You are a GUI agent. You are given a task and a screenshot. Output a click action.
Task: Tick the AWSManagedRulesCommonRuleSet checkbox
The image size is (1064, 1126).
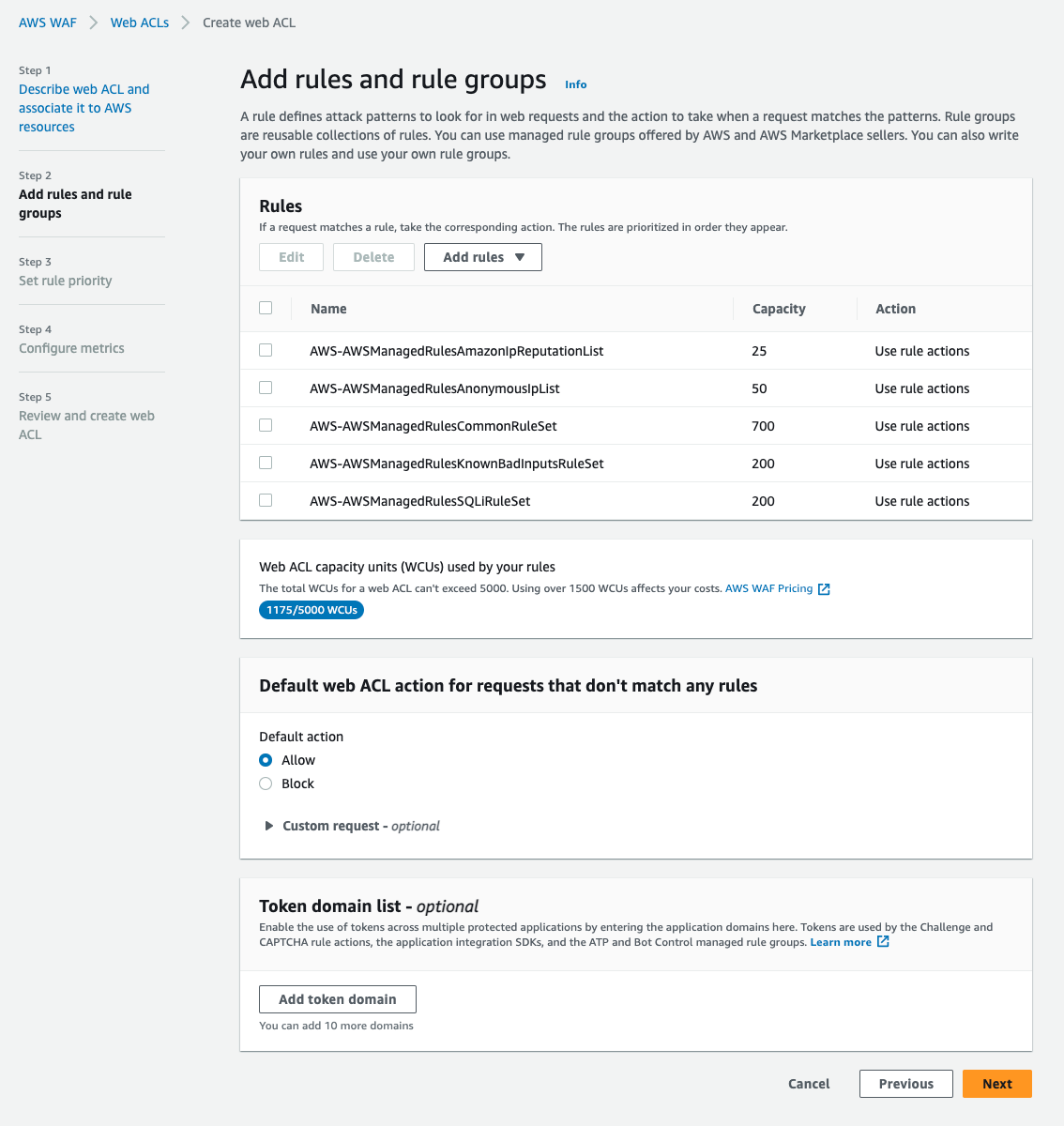pyautogui.click(x=266, y=425)
